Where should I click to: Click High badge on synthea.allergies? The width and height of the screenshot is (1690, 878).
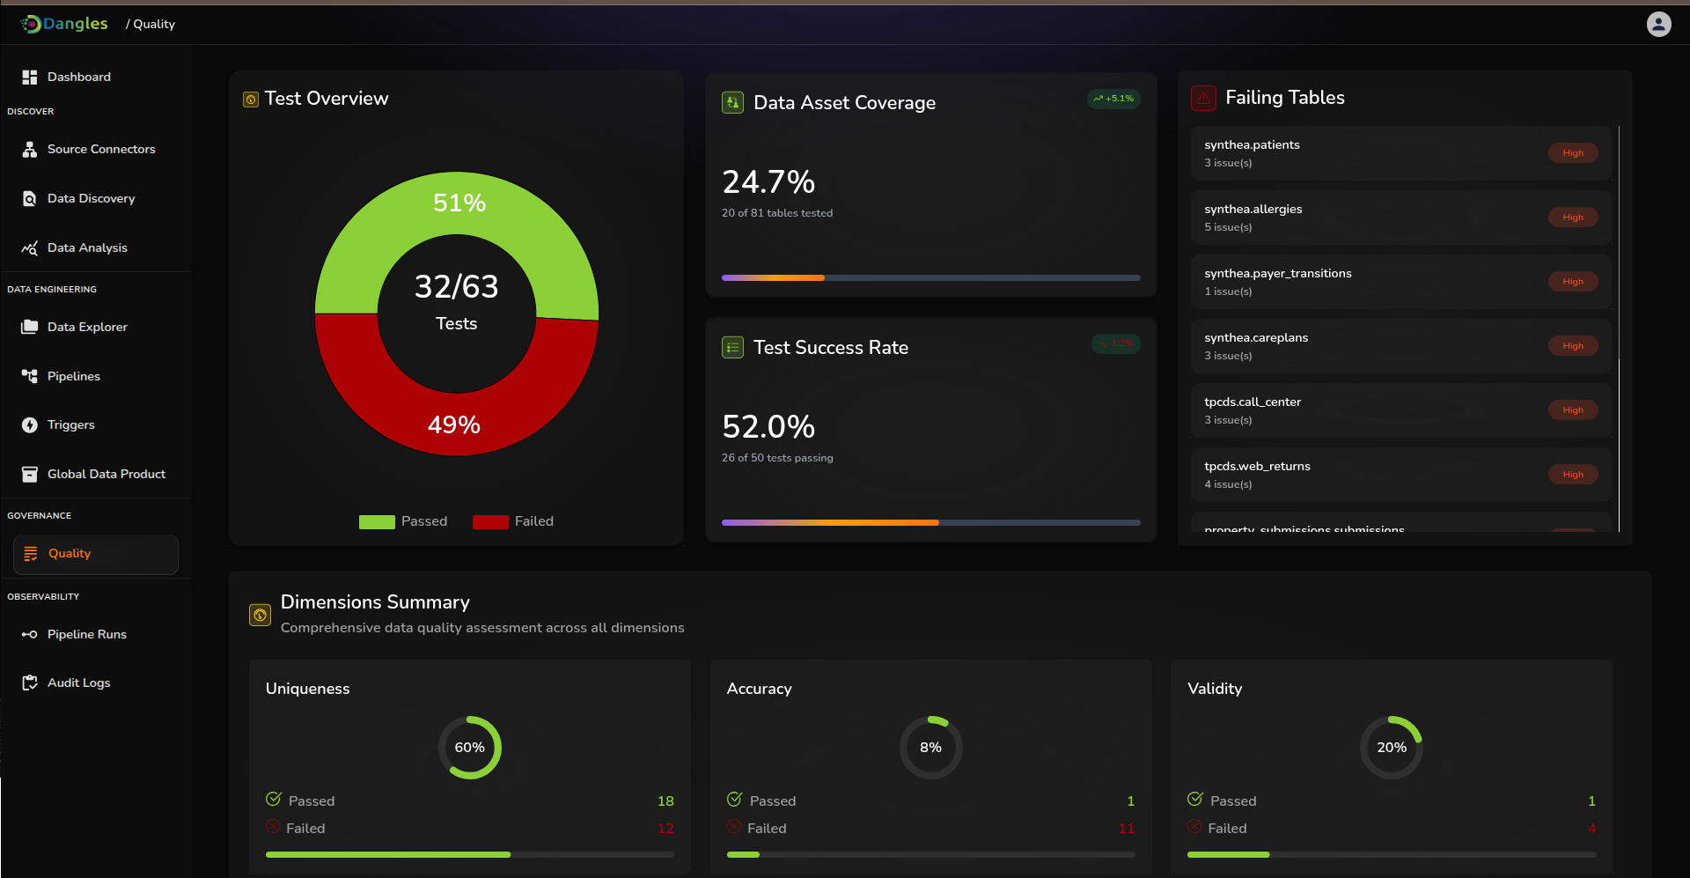(1572, 218)
